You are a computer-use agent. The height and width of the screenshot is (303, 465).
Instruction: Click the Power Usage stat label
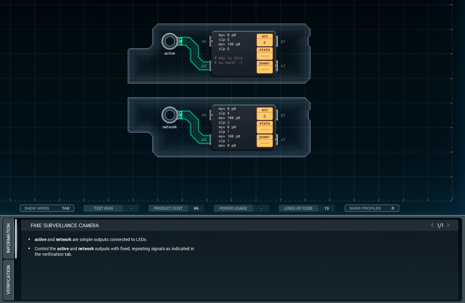pos(233,208)
